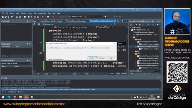Open Chrome from taskbar

tap(15, 97)
